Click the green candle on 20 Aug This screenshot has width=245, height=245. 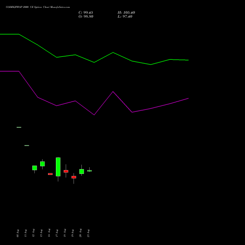82,171
